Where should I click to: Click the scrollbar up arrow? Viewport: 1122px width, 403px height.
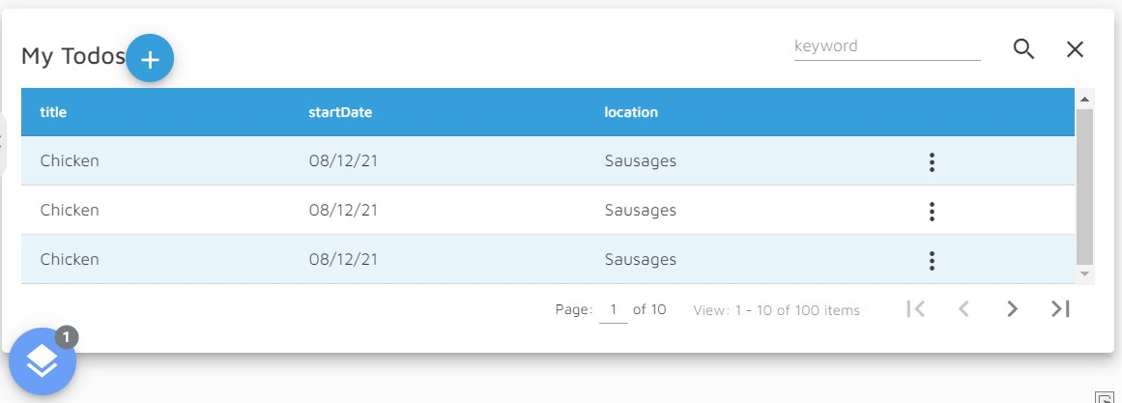click(x=1084, y=99)
